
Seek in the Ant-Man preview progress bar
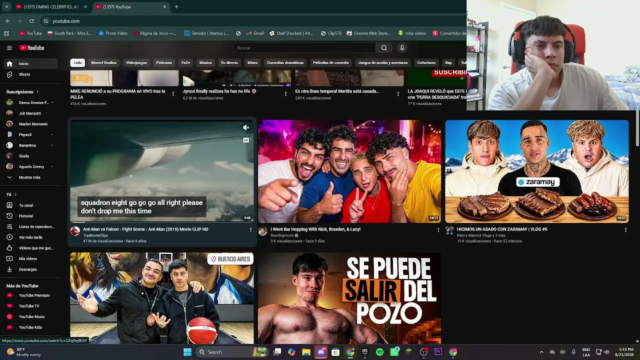(162, 222)
